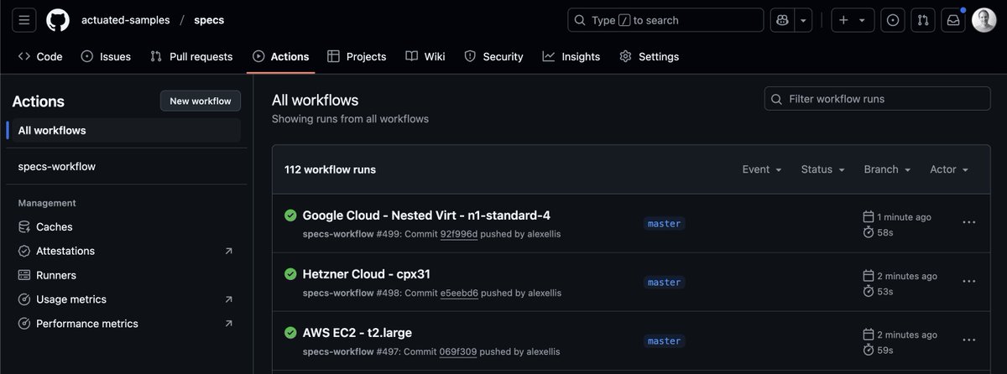Screen dimensions: 1007x374
Task: Open options menu for Google Cloud run
Action: click(x=969, y=222)
